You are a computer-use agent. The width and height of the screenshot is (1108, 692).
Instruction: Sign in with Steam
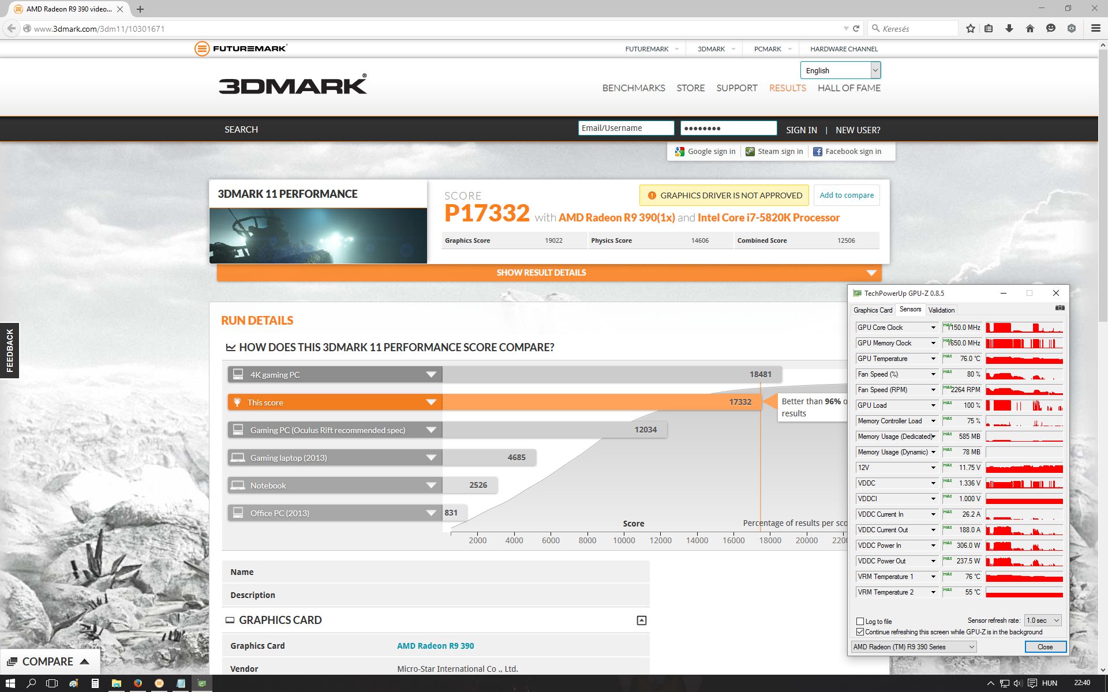click(x=774, y=152)
